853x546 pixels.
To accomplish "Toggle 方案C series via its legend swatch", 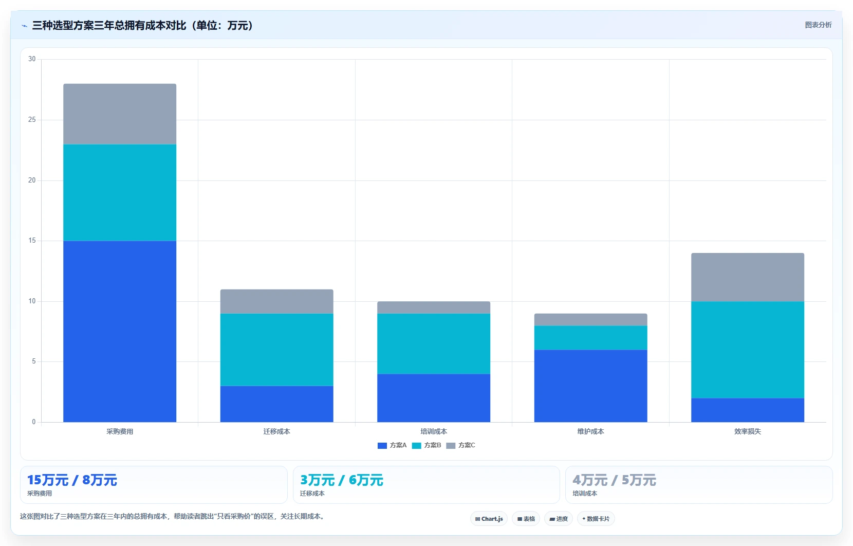I will click(451, 445).
